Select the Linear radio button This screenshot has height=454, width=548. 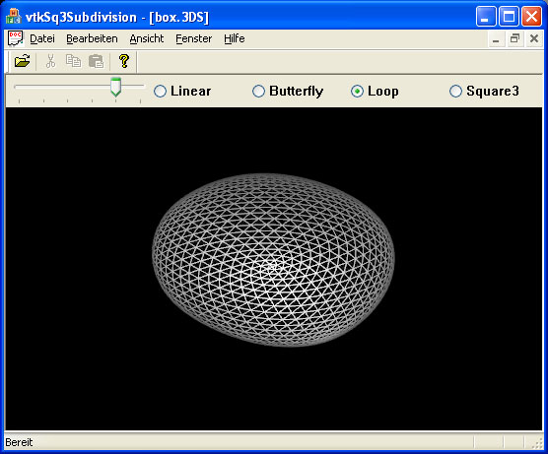tap(160, 92)
